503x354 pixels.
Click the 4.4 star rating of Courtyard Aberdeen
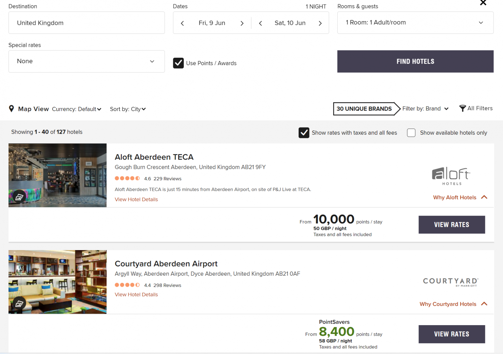(127, 285)
